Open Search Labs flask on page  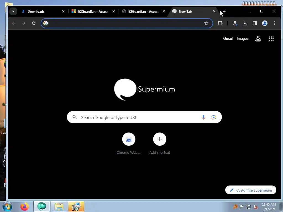(x=258, y=38)
